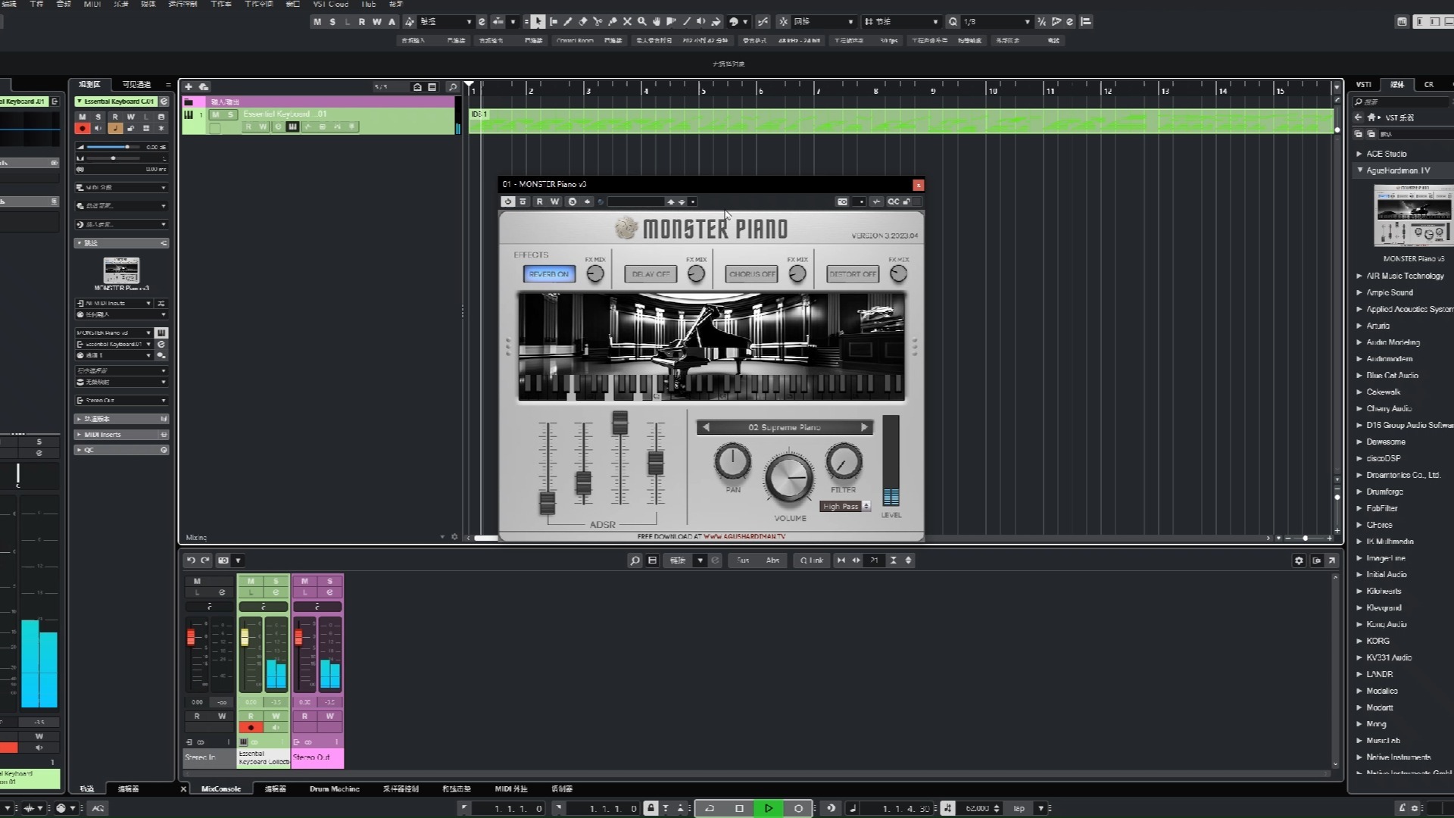Expand the AIR Music Technology folder
The image size is (1454, 818).
1359,276
